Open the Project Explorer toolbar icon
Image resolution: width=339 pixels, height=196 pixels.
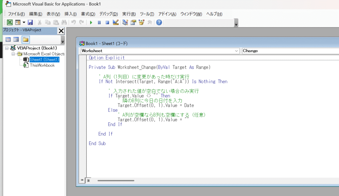click(125, 22)
